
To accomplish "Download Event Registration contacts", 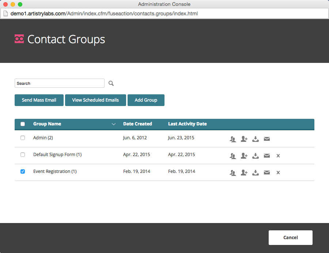I will point(256,173).
